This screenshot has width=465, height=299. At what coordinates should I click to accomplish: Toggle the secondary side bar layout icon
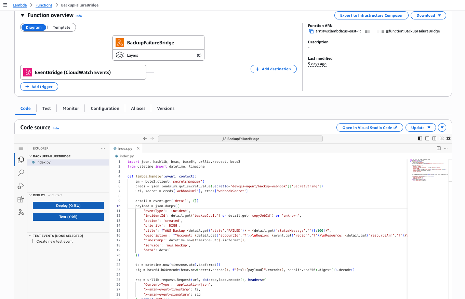434,139
